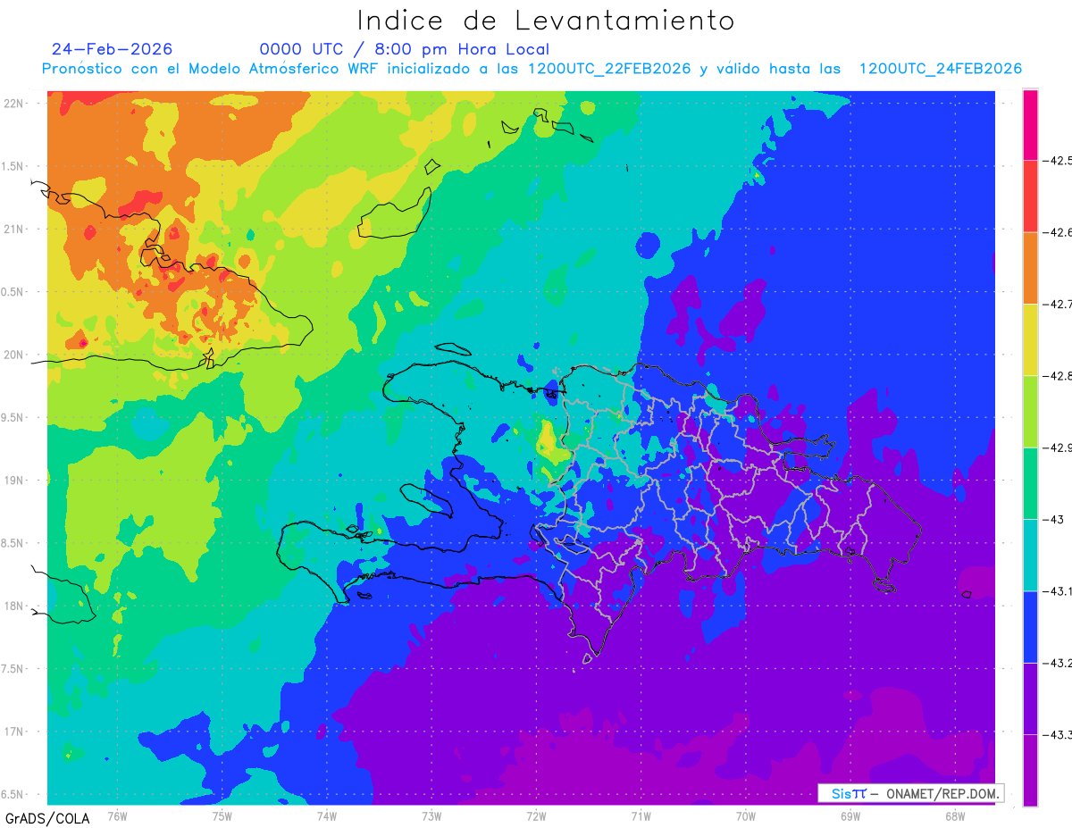Screen dimensions: 1072x828
Task: Pick the purple swatch at colorbar bottom
Action: [x=1030, y=770]
